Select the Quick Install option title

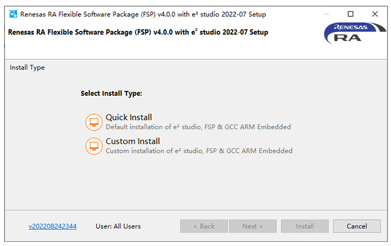pyautogui.click(x=129, y=117)
